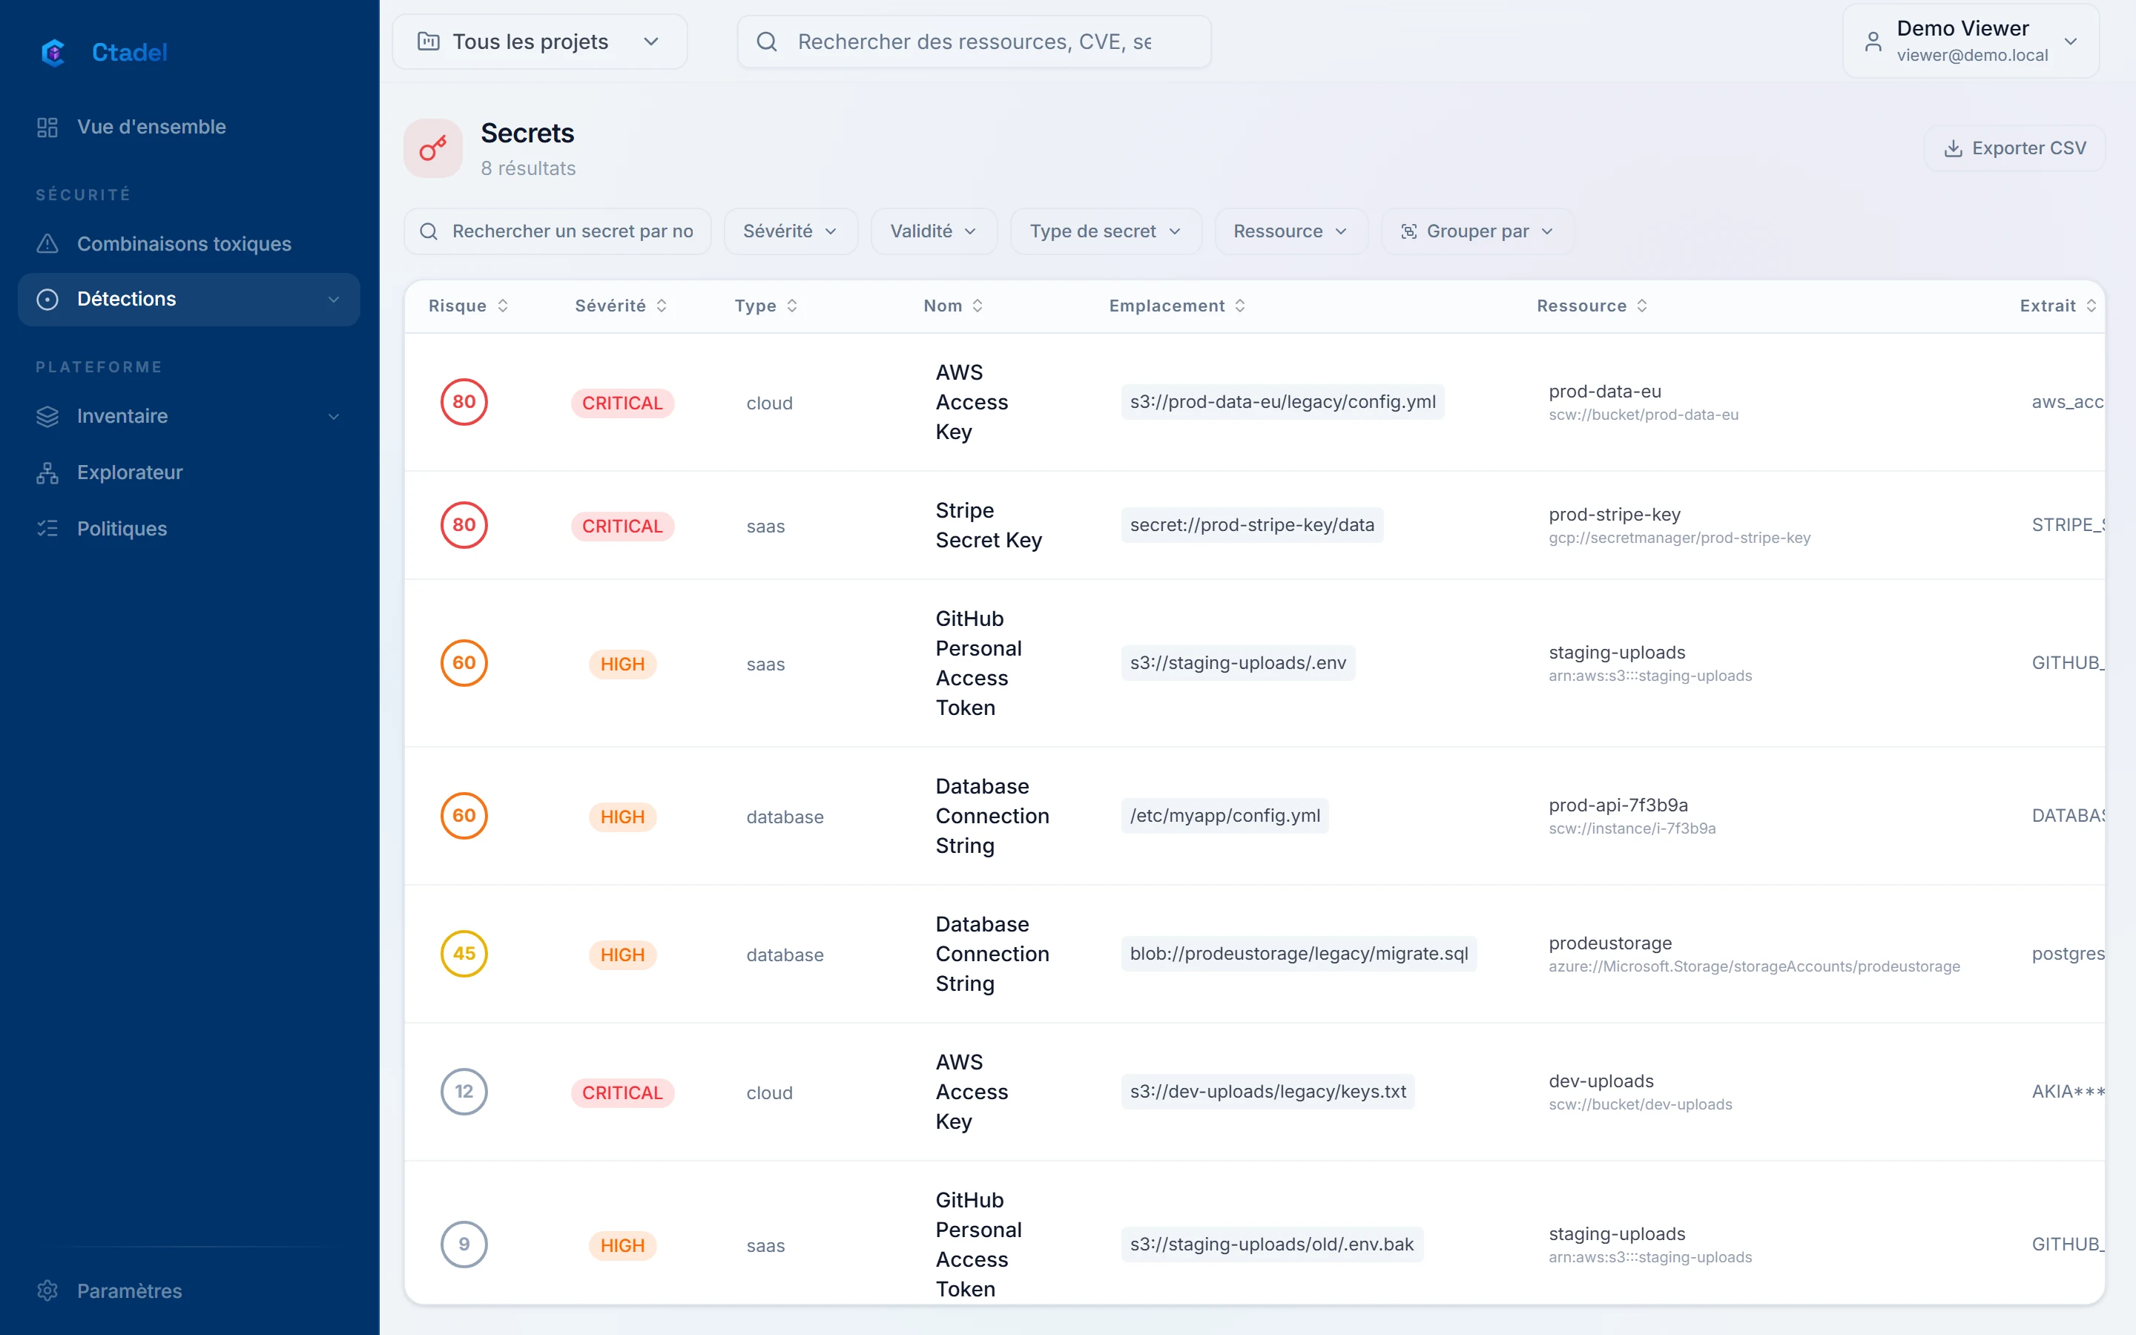The width and height of the screenshot is (2136, 1335).
Task: Click the Grouper par group icon
Action: pos(1408,231)
